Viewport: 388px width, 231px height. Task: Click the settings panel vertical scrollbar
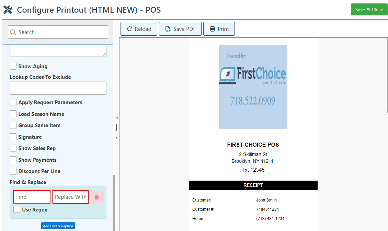(x=114, y=202)
